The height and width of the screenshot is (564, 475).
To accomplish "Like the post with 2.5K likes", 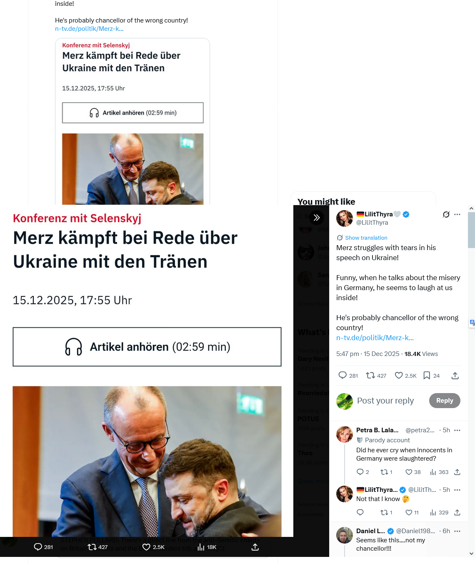I will coord(405,376).
